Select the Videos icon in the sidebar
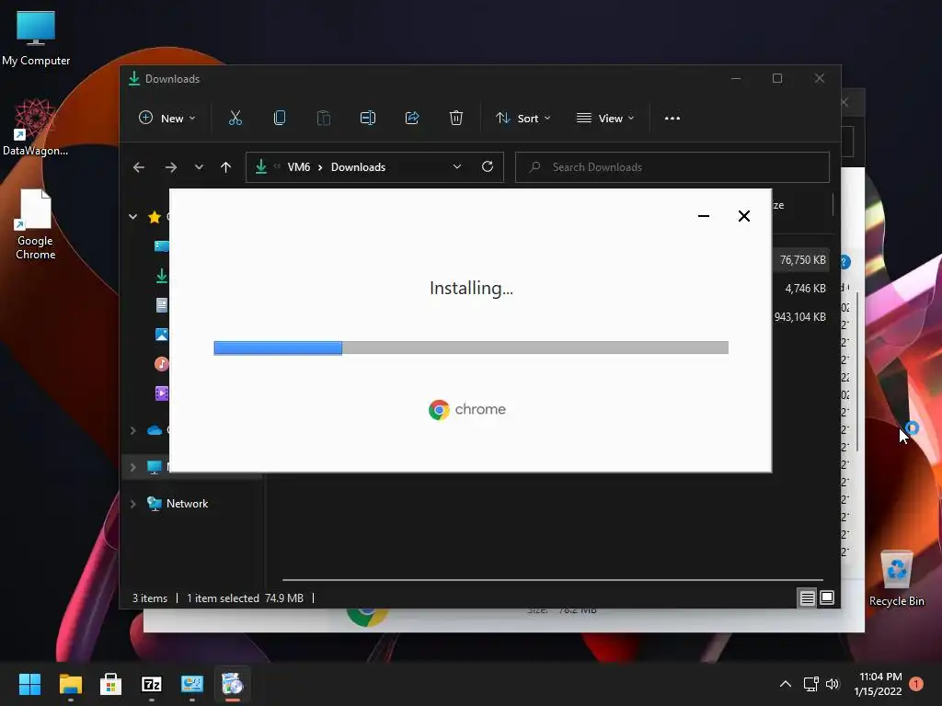942x706 pixels. [x=162, y=393]
